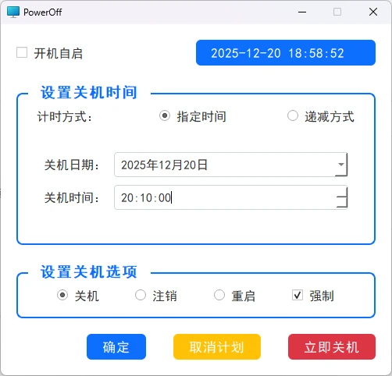Viewport: 392px width, 376px height.
Task: Select the 指定时间 radio option
Action: (x=165, y=115)
